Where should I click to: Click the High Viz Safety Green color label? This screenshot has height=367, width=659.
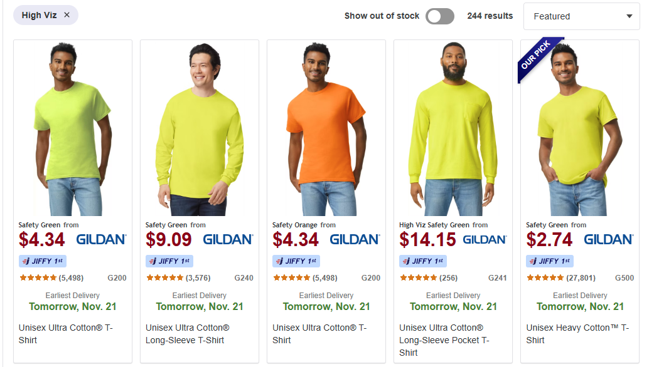[434, 225]
